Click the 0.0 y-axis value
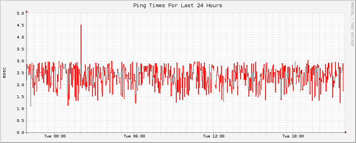Viewport: 356px width, 143px height. tap(20, 133)
